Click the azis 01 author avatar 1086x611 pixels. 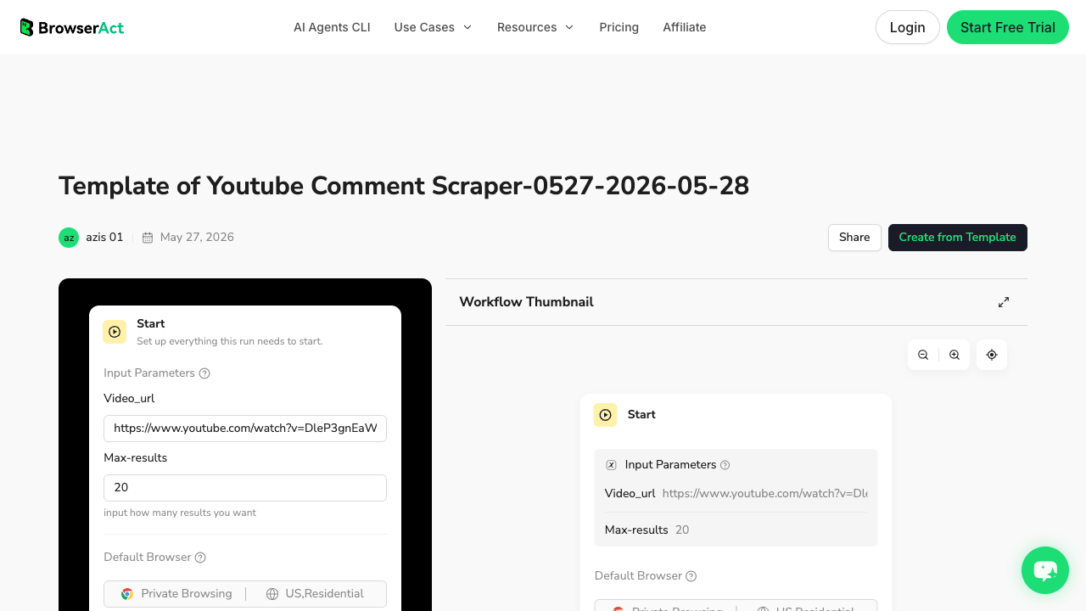(x=69, y=238)
